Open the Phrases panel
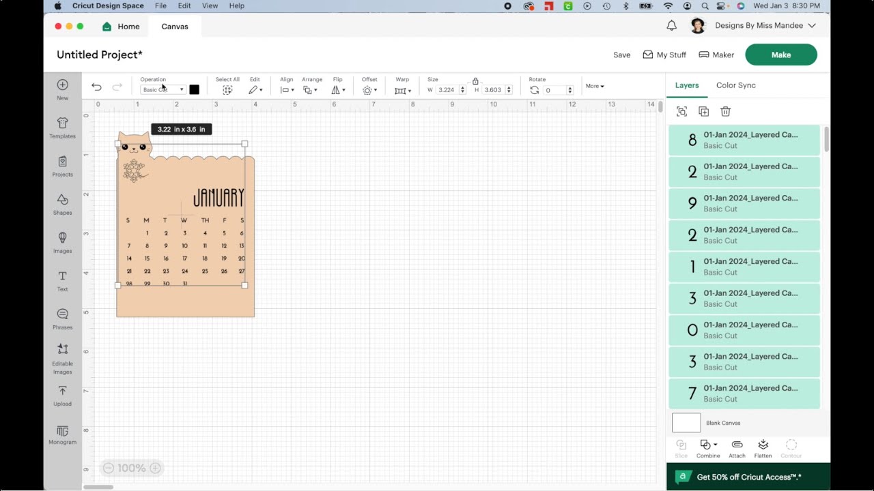 [x=62, y=318]
